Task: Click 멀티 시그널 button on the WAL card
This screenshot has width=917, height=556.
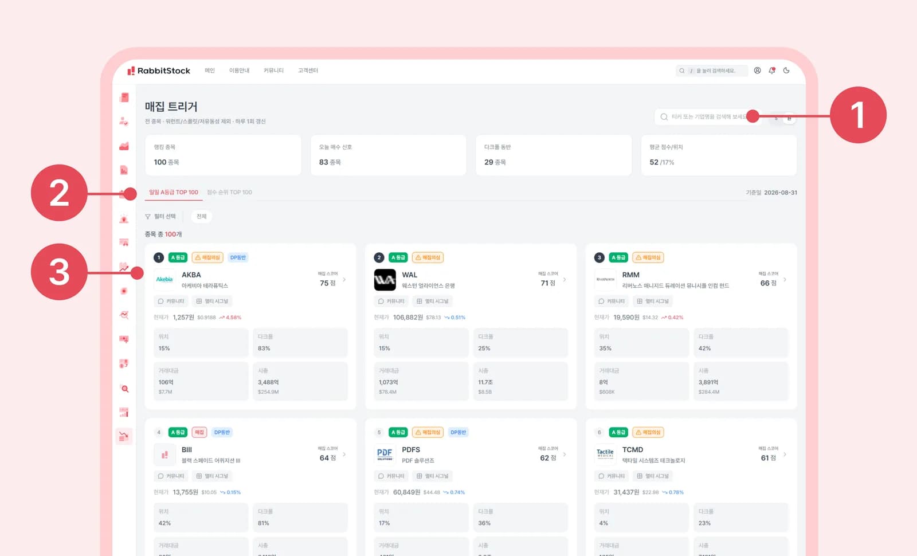Action: point(433,301)
